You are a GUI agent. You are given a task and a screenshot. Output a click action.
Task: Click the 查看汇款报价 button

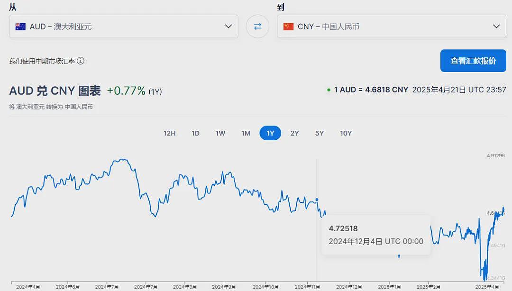473,61
